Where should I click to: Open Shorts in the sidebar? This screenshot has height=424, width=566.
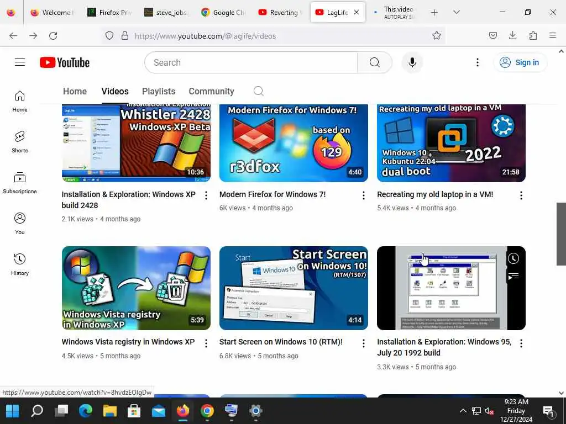point(20,142)
